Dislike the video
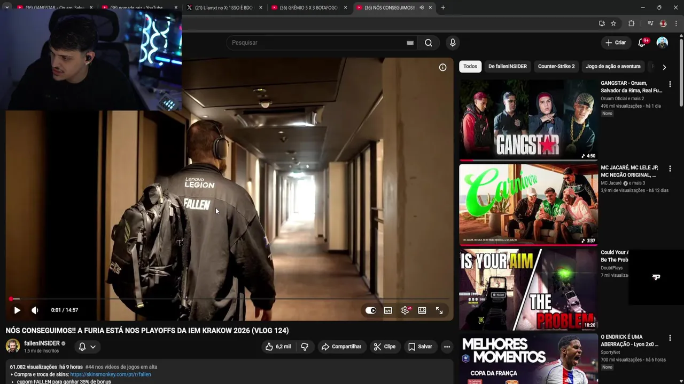The width and height of the screenshot is (684, 384). tap(305, 347)
